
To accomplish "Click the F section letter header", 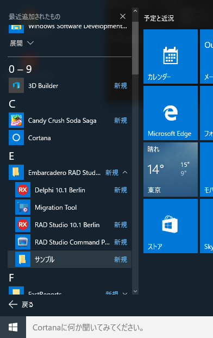I will pyautogui.click(x=11, y=278).
